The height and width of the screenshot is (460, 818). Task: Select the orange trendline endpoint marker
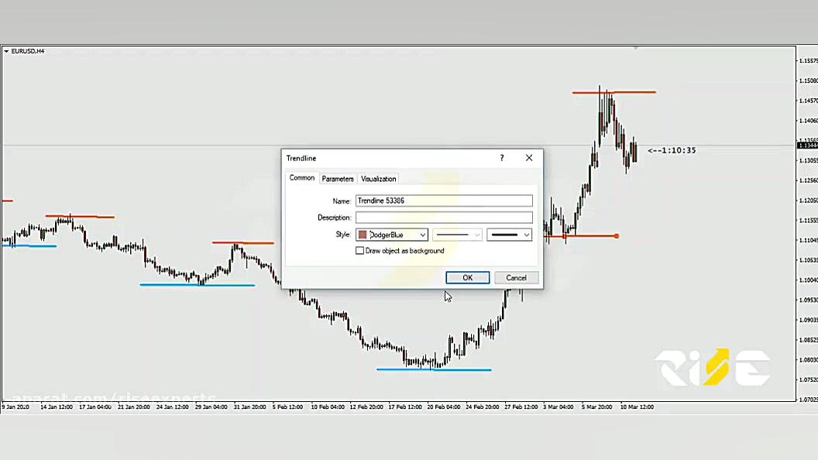[x=617, y=236]
